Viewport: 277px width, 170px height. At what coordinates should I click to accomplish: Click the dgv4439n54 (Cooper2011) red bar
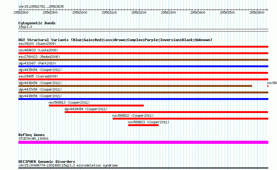166,112
